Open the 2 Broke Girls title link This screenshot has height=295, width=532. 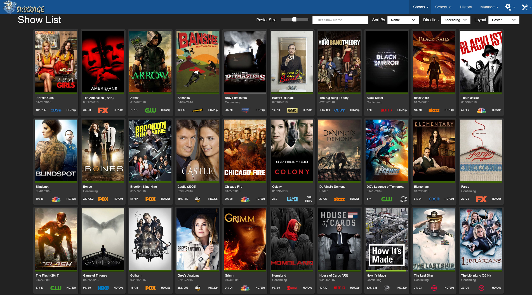45,98
